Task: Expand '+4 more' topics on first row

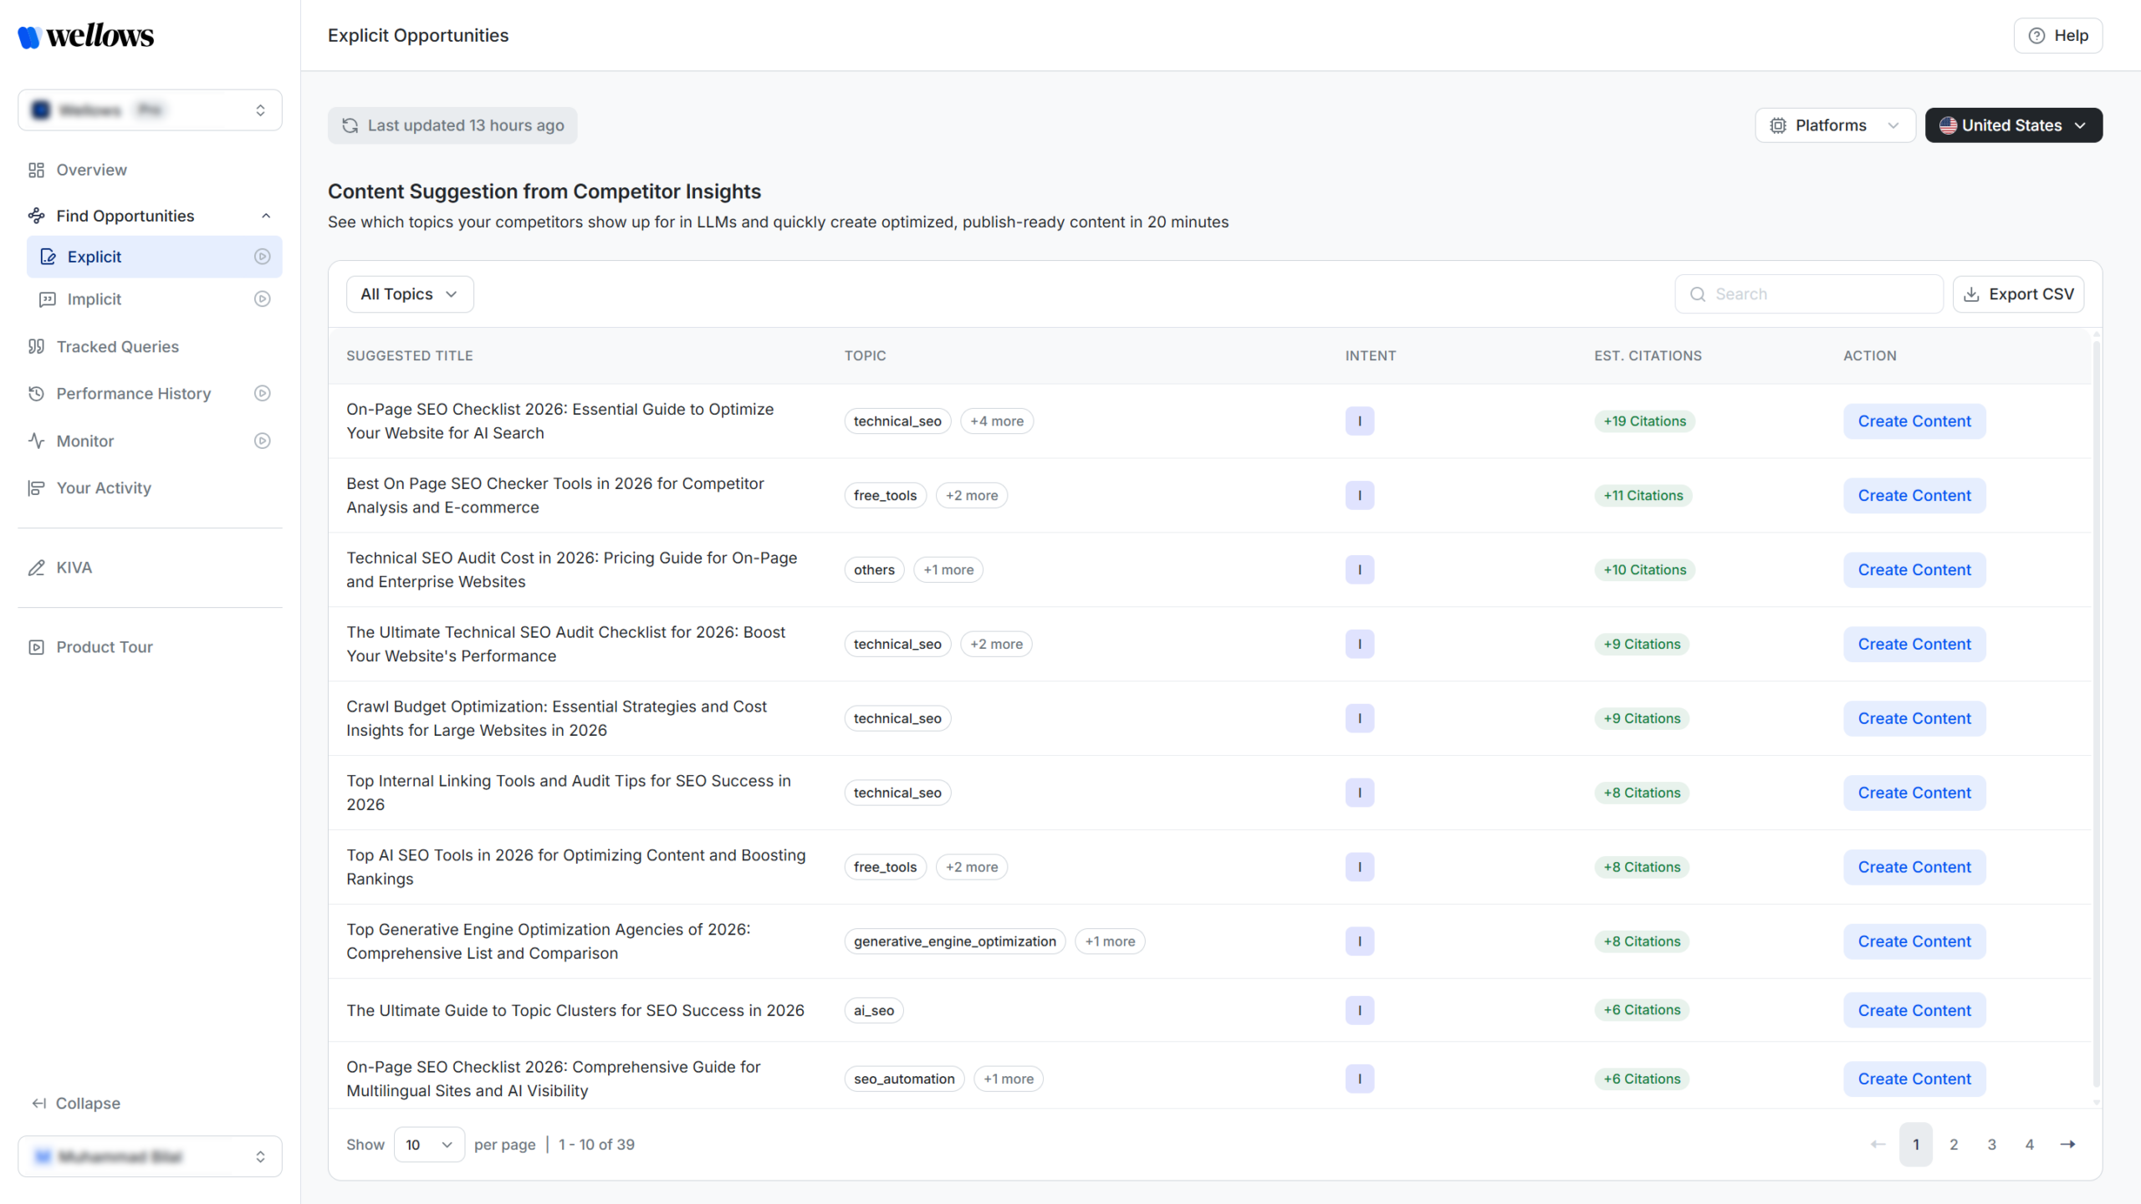Action: tap(996, 421)
